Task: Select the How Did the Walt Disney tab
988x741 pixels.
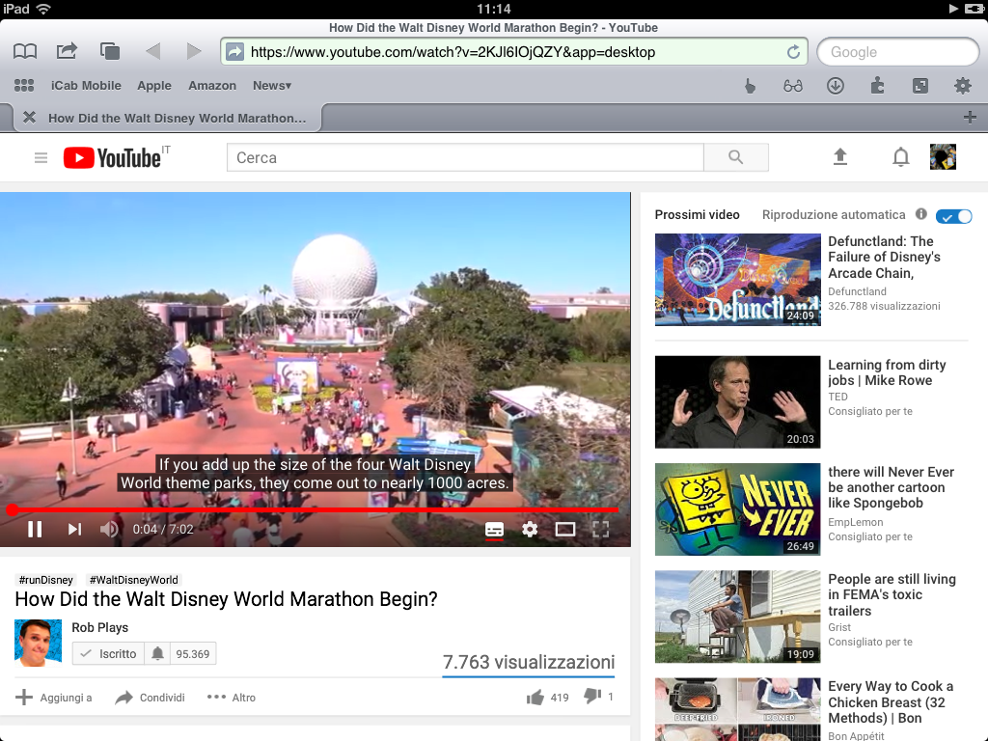Action: (178, 118)
